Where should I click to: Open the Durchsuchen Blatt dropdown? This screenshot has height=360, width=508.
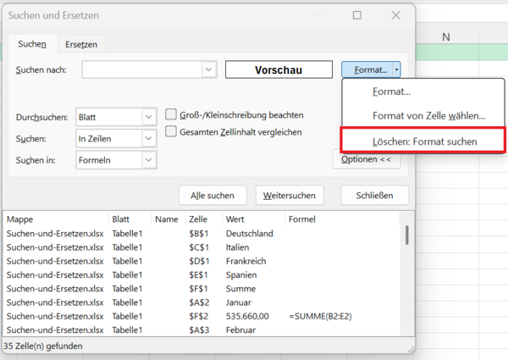[x=149, y=116]
